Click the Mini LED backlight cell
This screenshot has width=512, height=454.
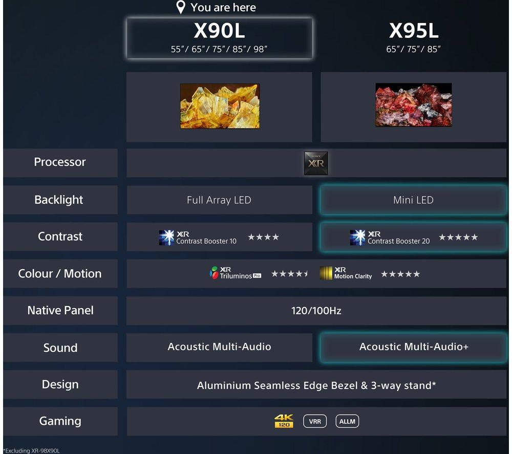point(413,200)
